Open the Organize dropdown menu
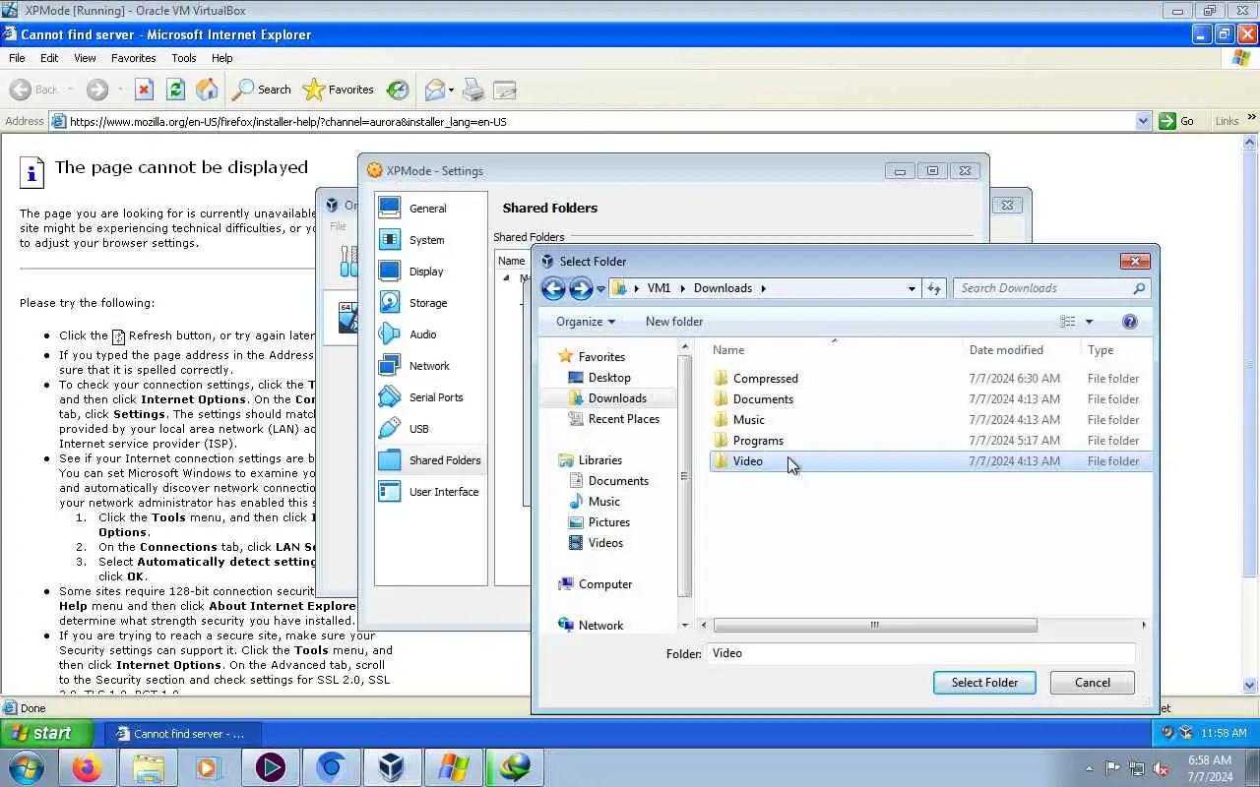 (585, 322)
